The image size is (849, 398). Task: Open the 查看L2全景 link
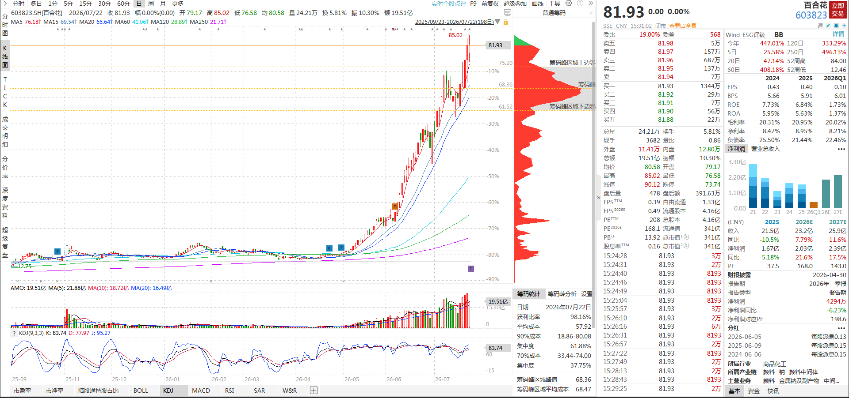coord(683,26)
